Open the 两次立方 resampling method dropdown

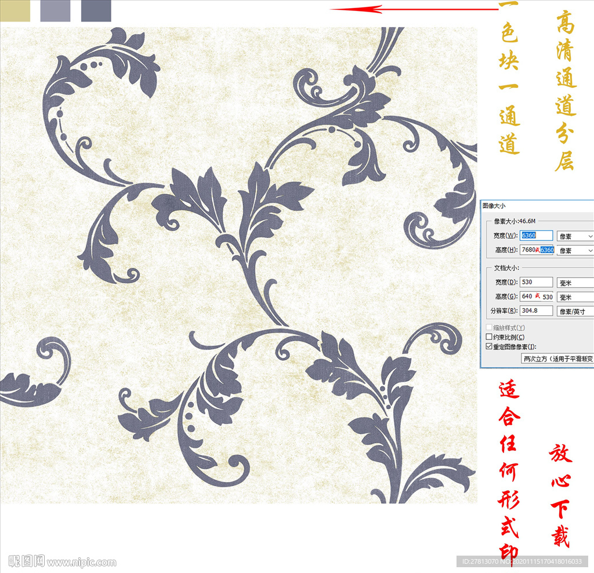[x=557, y=359]
